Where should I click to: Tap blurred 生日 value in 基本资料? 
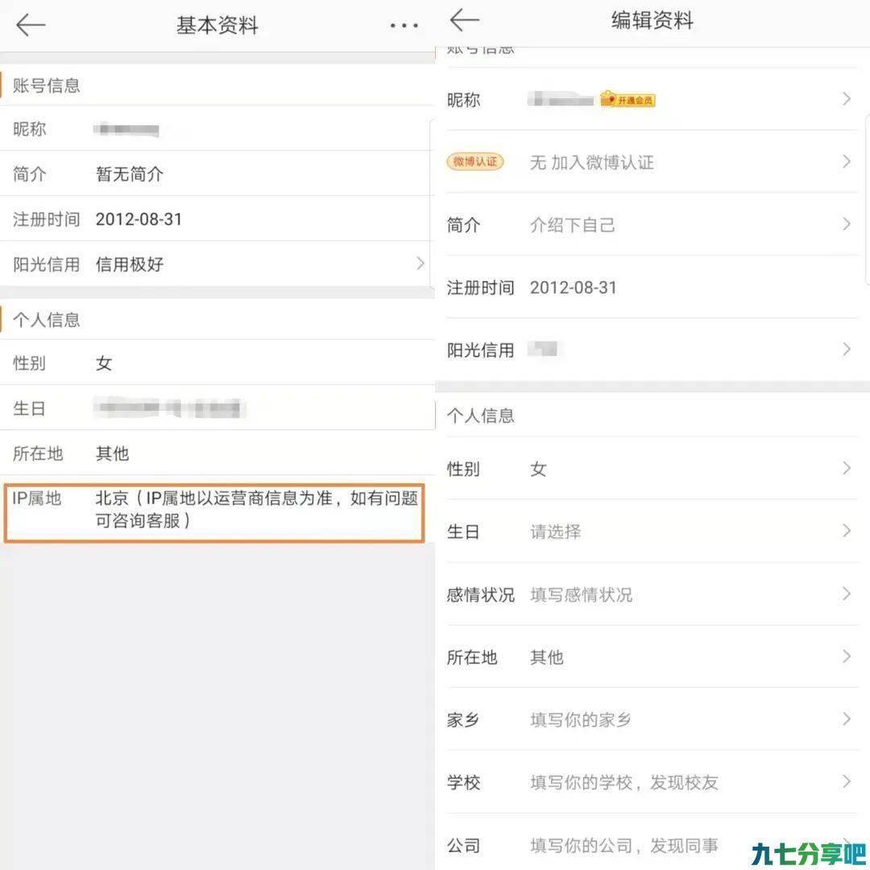pos(169,408)
